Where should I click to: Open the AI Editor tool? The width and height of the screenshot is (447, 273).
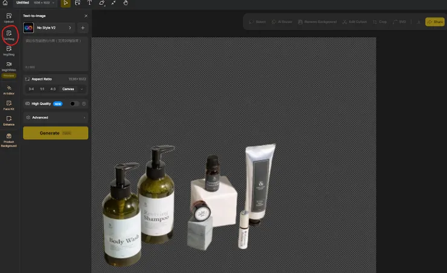[9, 90]
